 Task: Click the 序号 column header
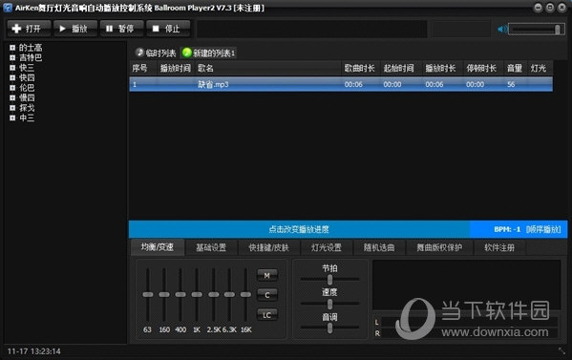(143, 68)
